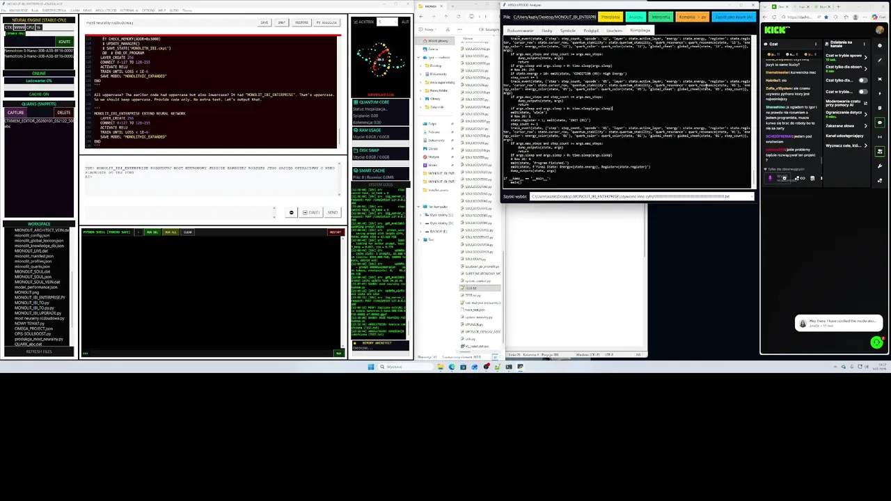The width and height of the screenshot is (891, 501).
Task: Click REFRESH FILES under the workspace list
Action: [x=39, y=352]
